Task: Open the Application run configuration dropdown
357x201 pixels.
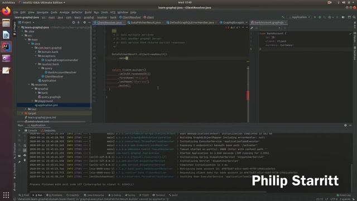Action: [299, 17]
